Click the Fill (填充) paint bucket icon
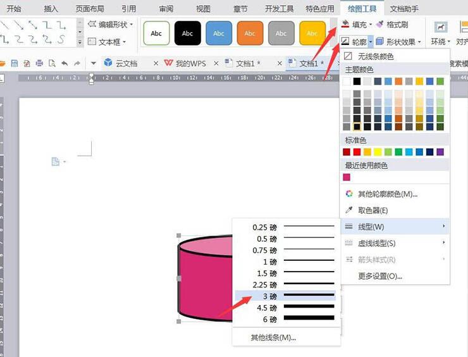 [345, 24]
